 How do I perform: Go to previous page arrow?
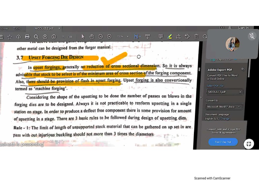point(45,37)
